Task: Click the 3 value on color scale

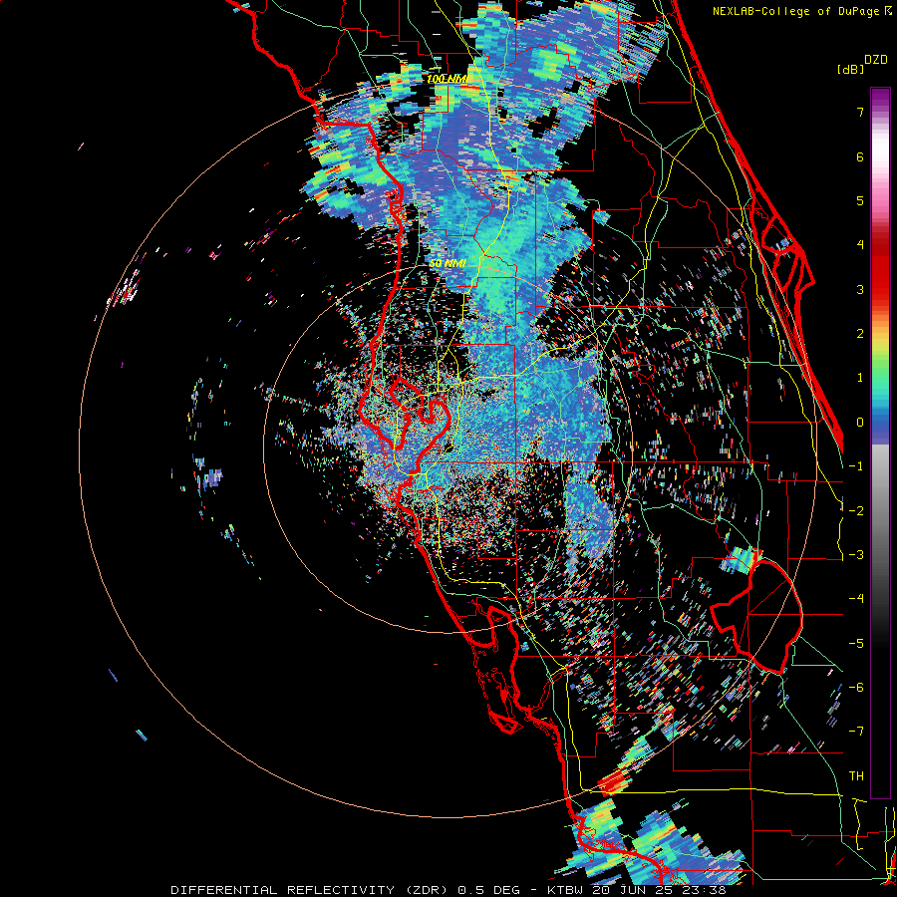Action: click(860, 289)
